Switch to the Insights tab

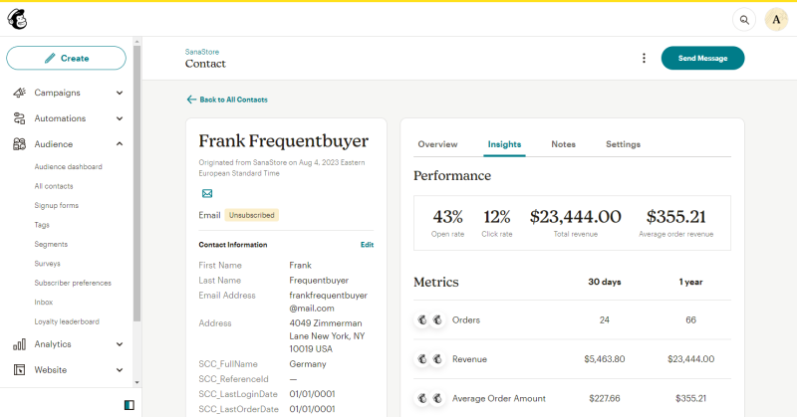point(504,144)
